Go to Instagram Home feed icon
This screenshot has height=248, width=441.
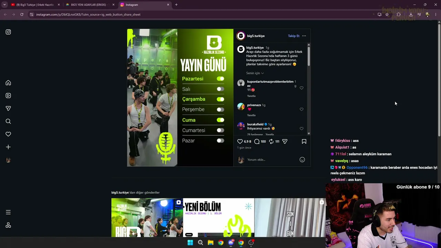click(x=8, y=83)
